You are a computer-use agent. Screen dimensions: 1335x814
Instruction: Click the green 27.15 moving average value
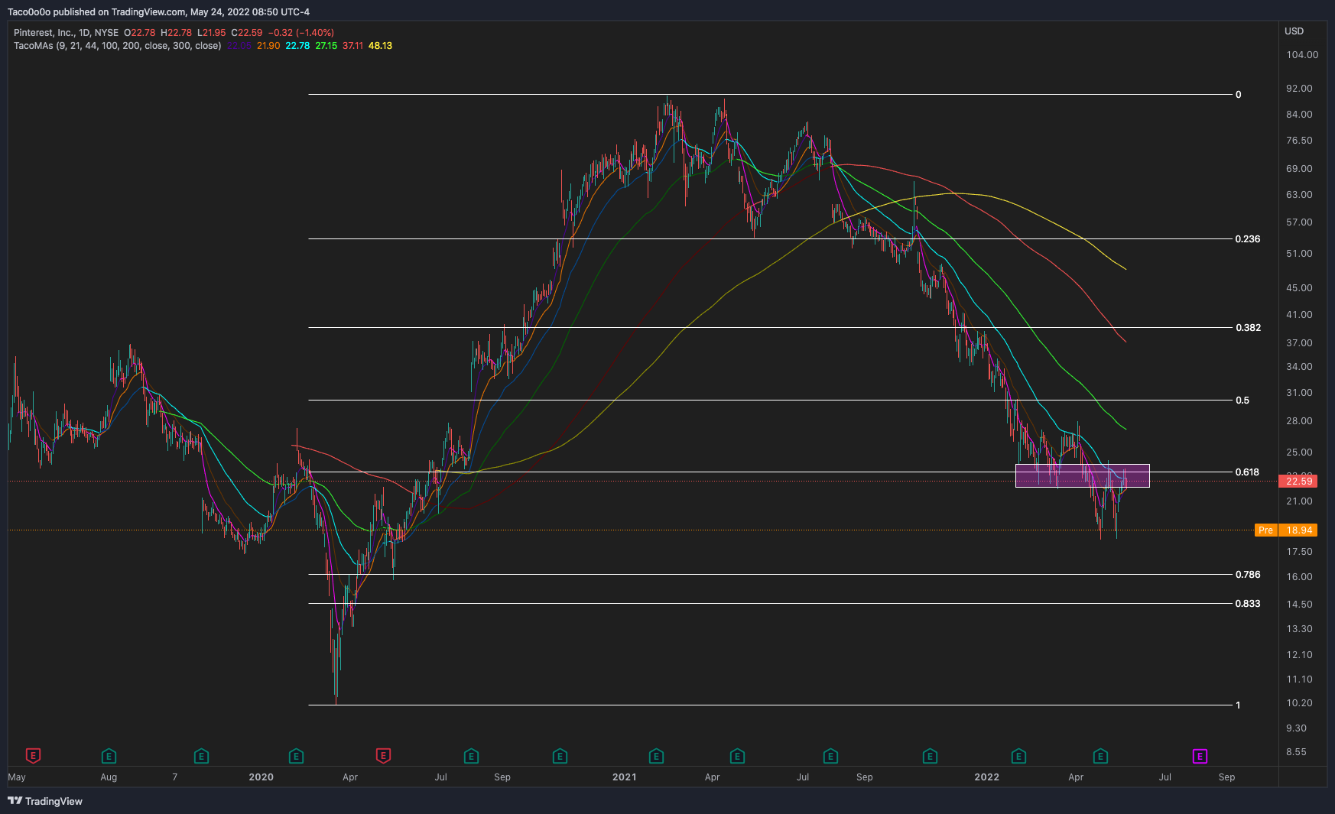point(326,46)
